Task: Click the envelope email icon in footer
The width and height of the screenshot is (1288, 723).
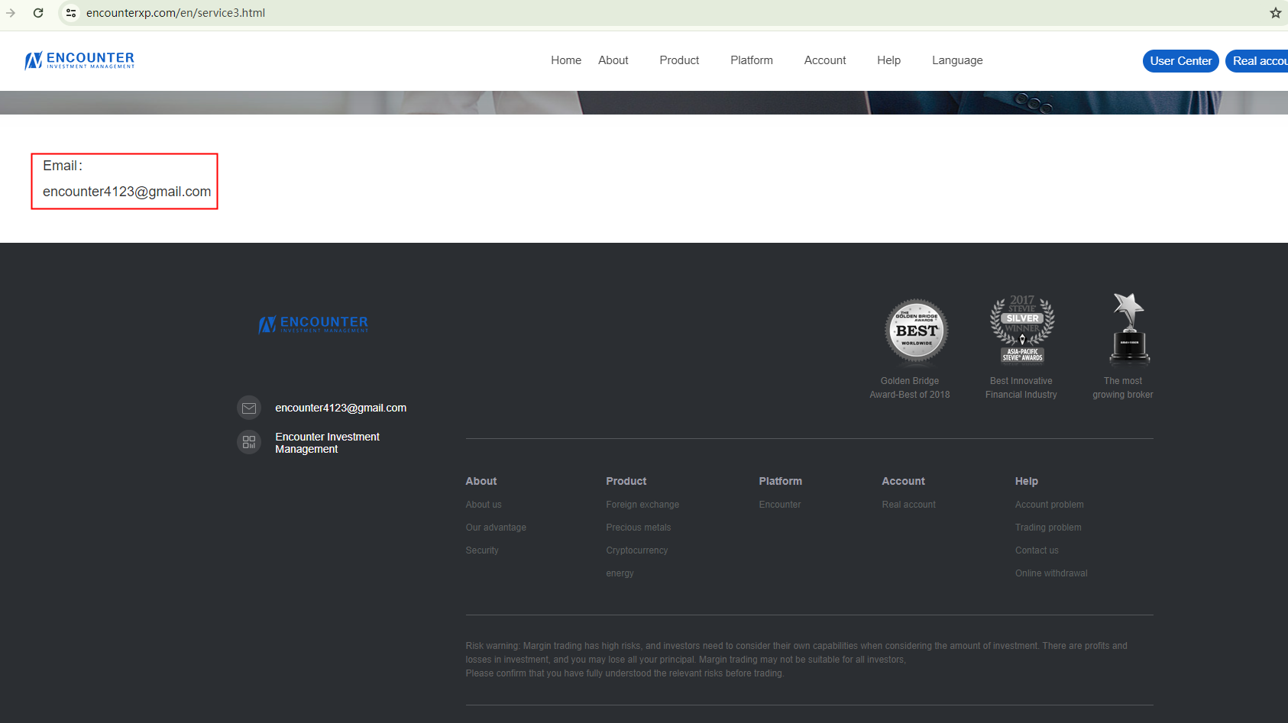Action: [249, 408]
